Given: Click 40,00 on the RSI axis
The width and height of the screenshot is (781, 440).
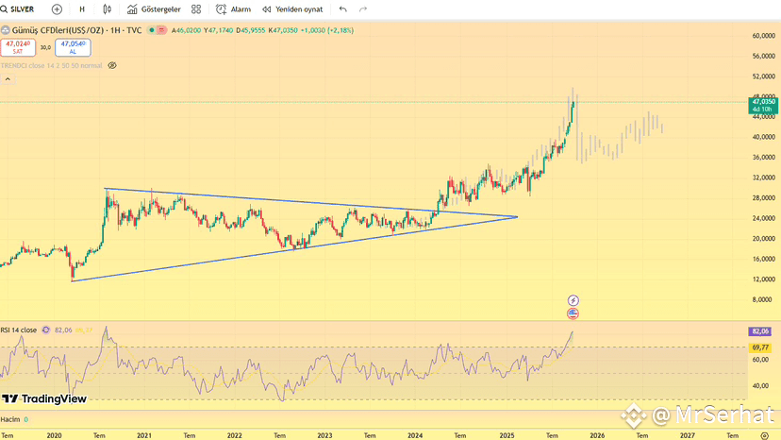Looking at the screenshot, I should (x=760, y=386).
